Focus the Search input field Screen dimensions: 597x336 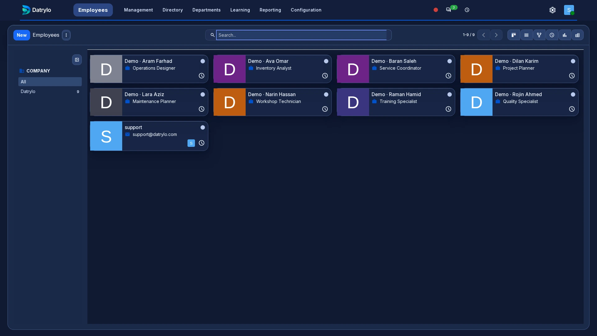coord(301,35)
